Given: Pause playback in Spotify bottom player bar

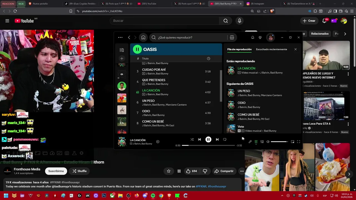Looking at the screenshot, I should (x=208, y=139).
